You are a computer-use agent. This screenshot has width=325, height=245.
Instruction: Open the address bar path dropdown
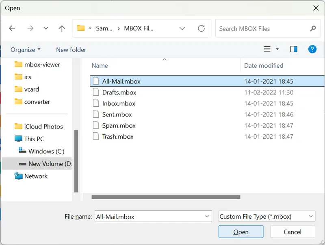coord(182,28)
